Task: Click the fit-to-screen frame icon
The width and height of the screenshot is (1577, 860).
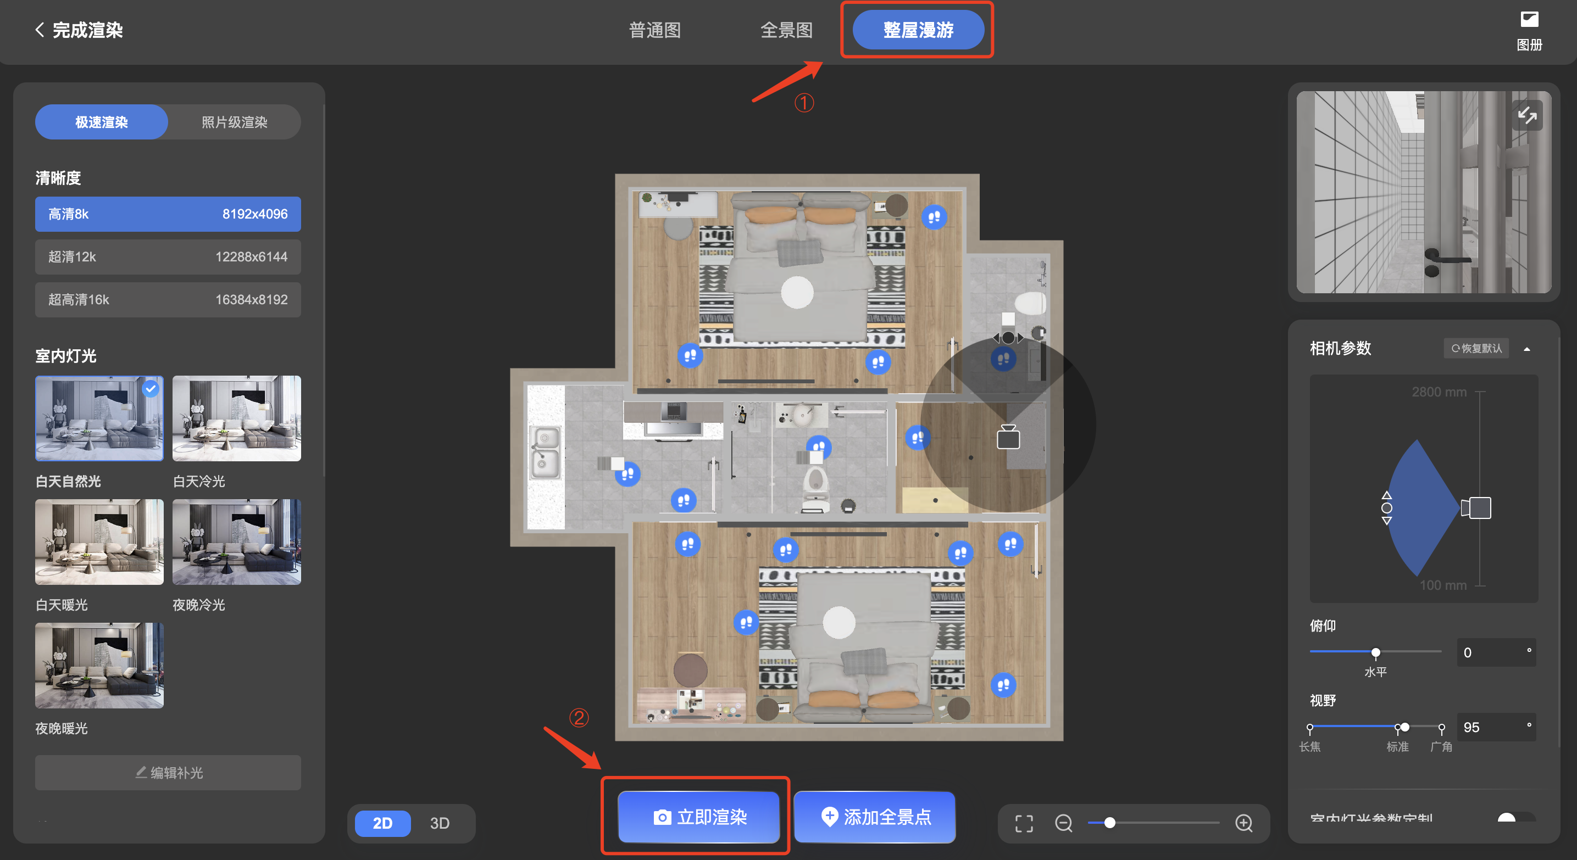Action: [1024, 823]
